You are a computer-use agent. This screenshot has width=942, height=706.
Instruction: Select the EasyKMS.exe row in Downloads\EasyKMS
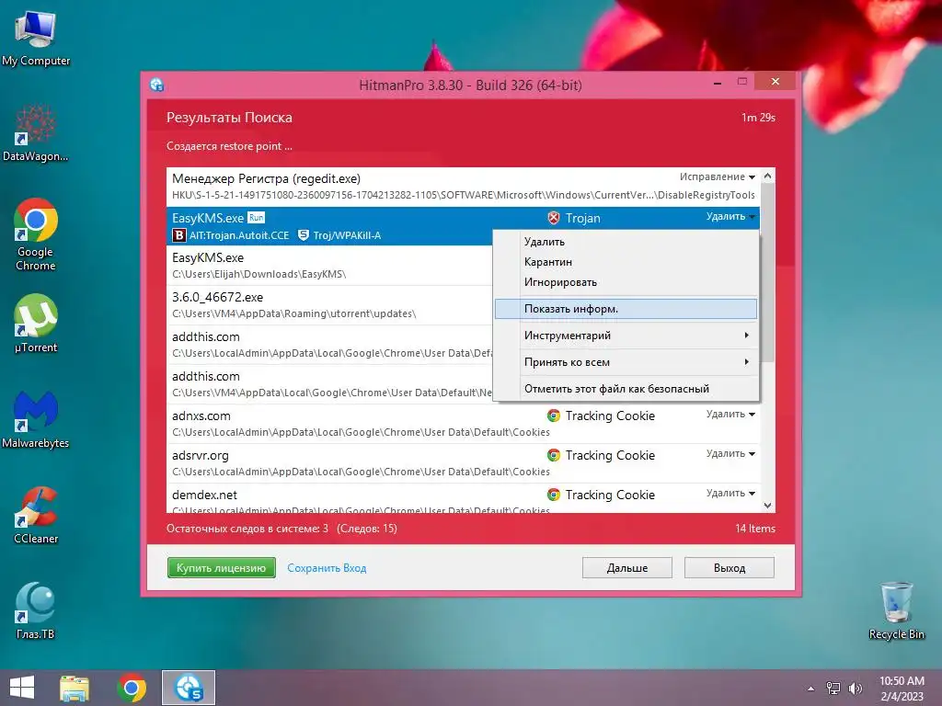pyautogui.click(x=330, y=266)
